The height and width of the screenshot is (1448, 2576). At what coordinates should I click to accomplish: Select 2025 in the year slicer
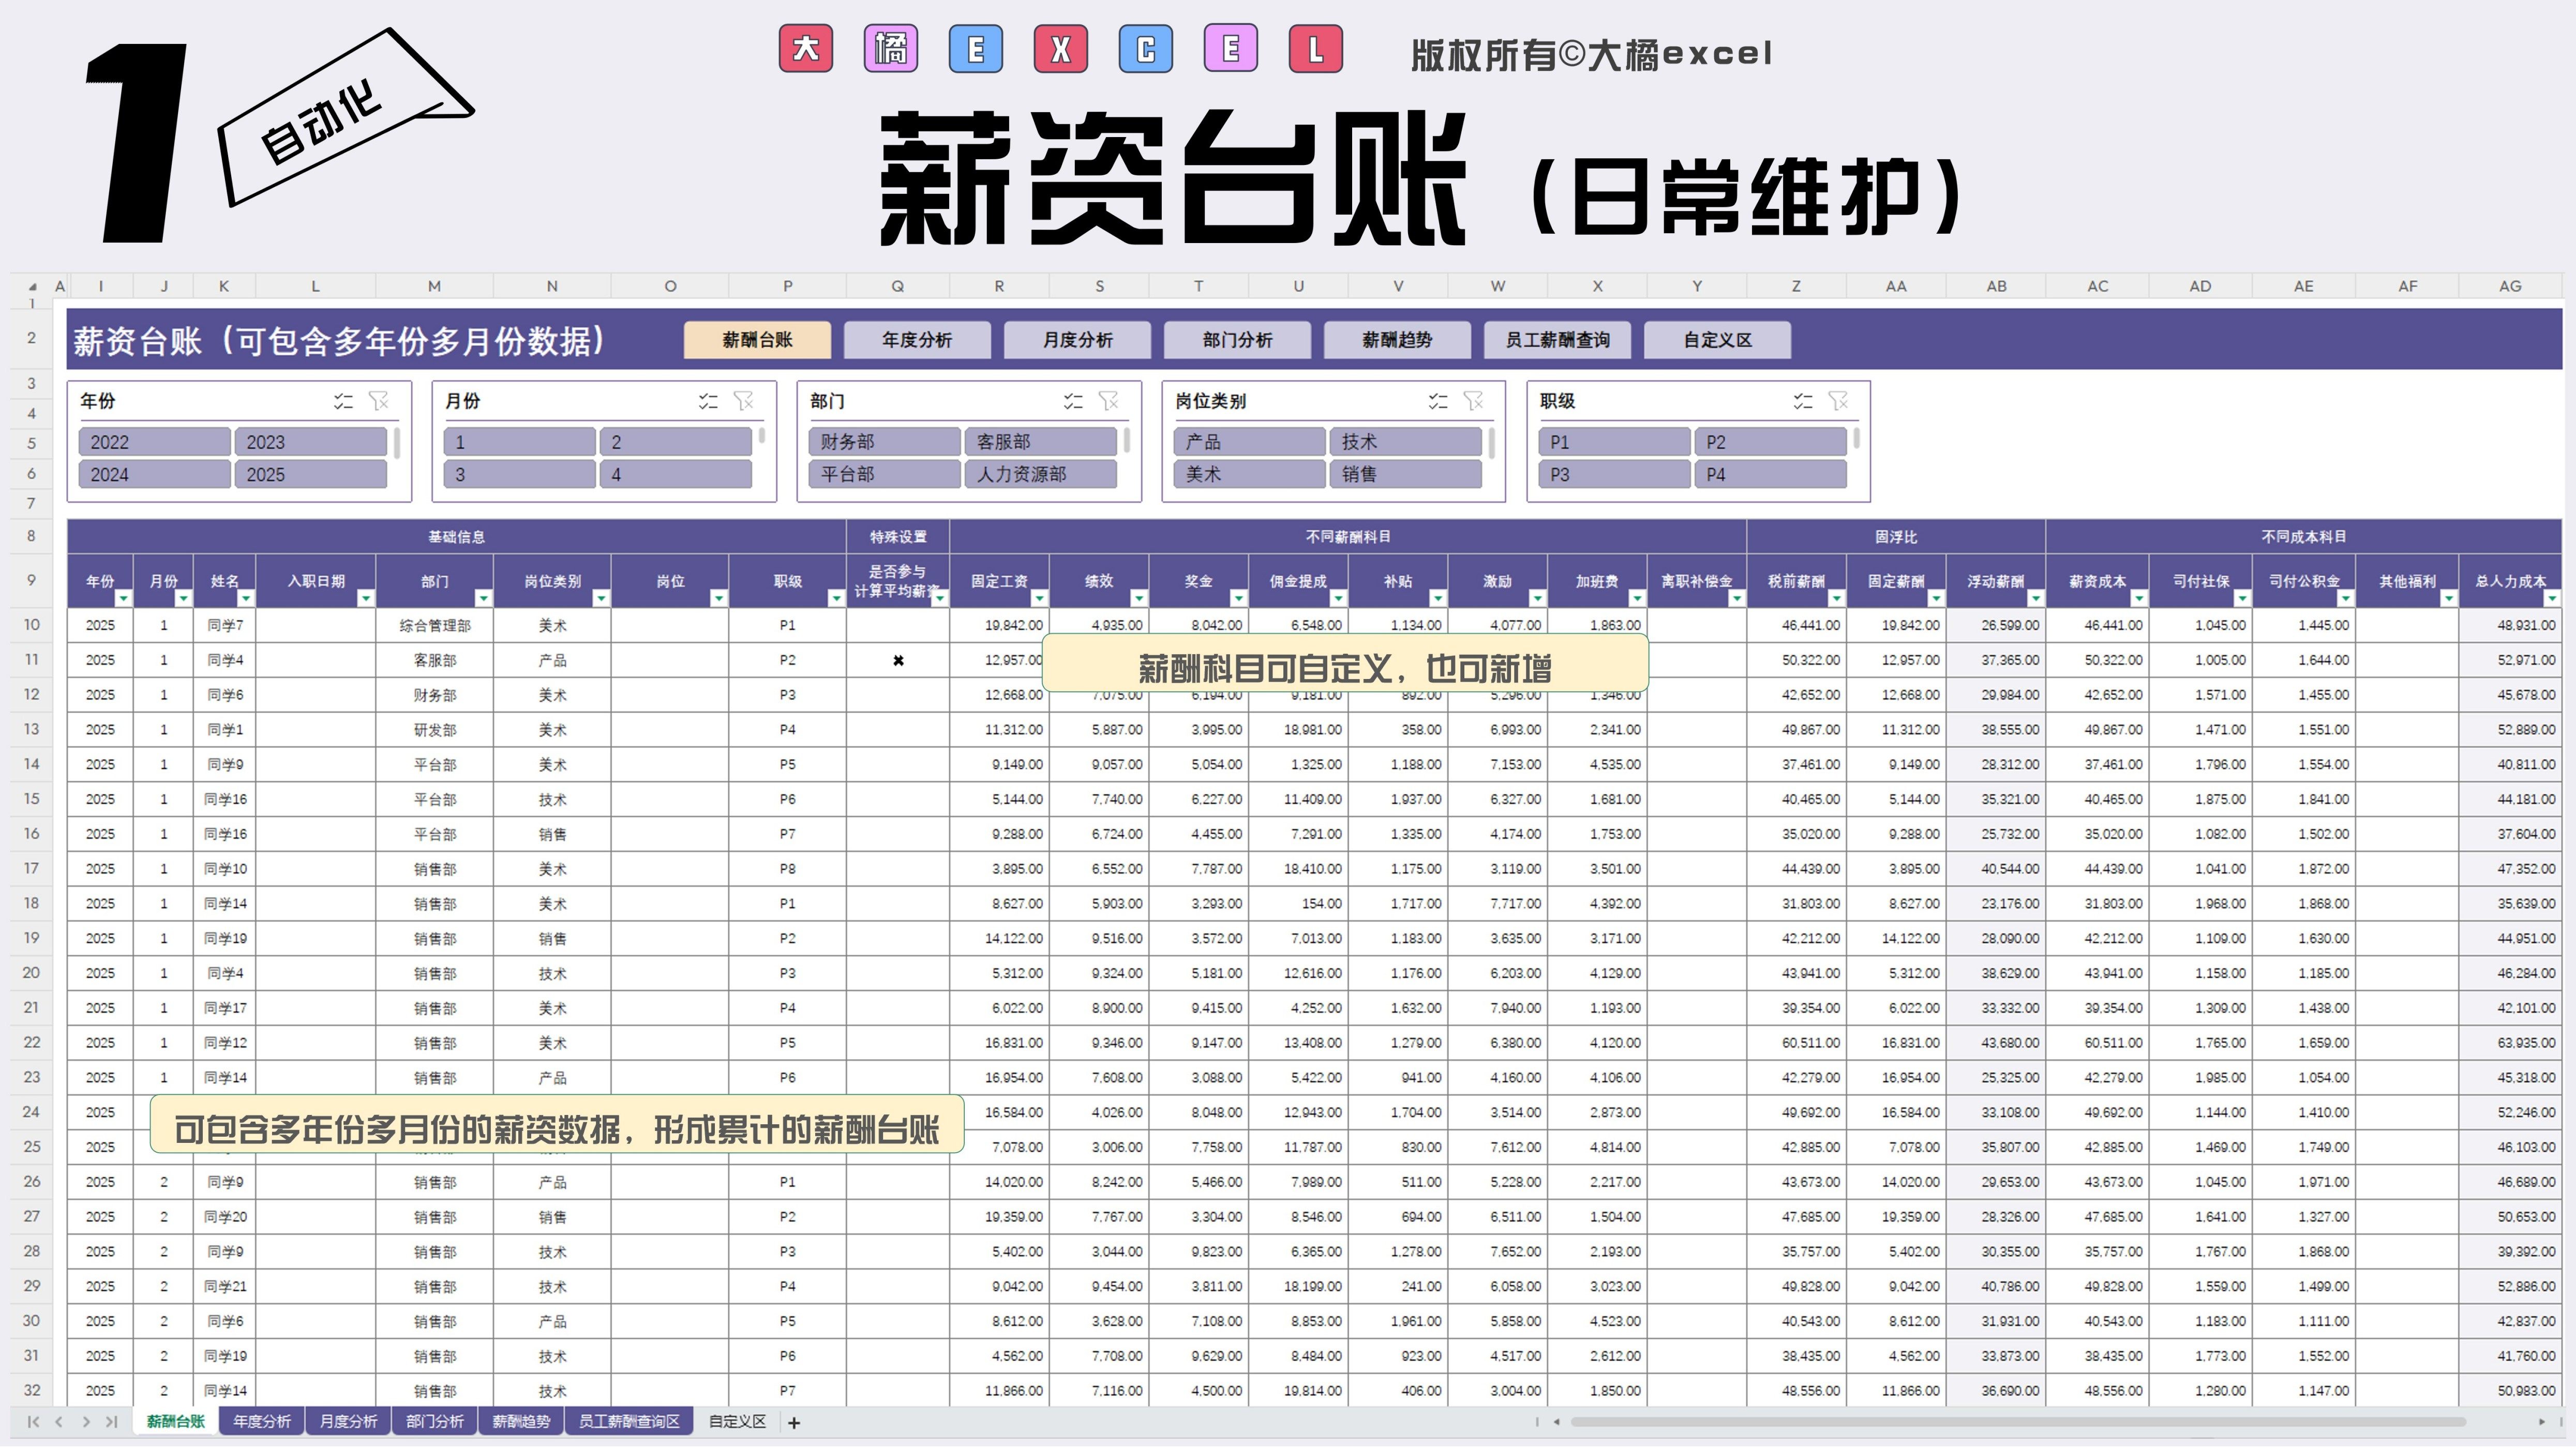[310, 474]
